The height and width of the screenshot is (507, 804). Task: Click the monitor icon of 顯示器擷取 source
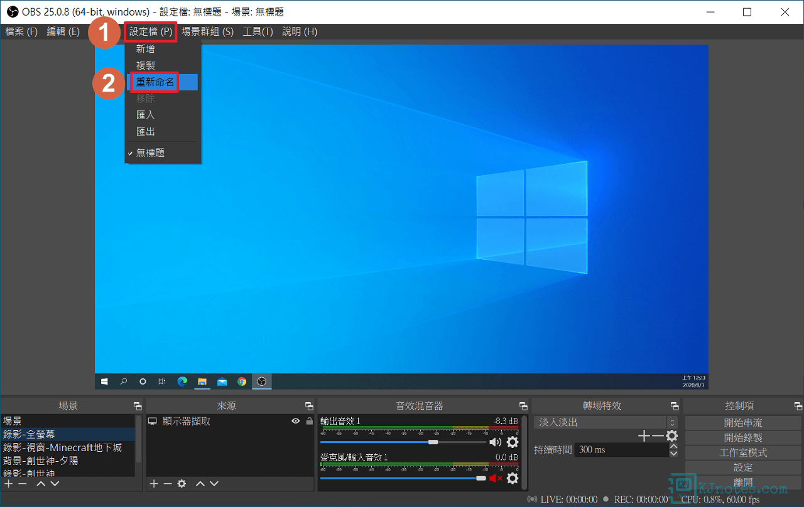[x=153, y=422]
